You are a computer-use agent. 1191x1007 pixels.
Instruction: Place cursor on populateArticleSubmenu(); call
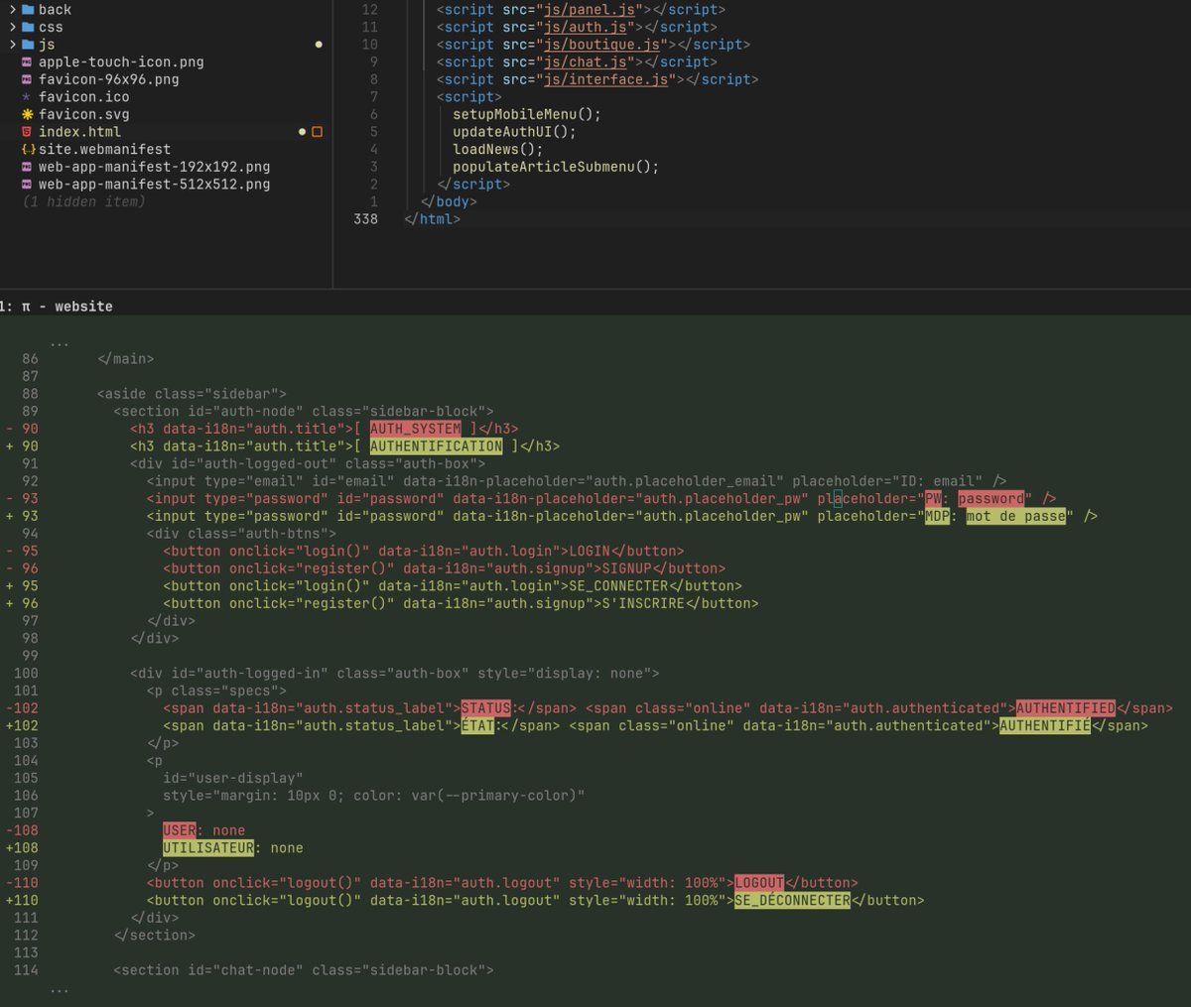(x=556, y=167)
